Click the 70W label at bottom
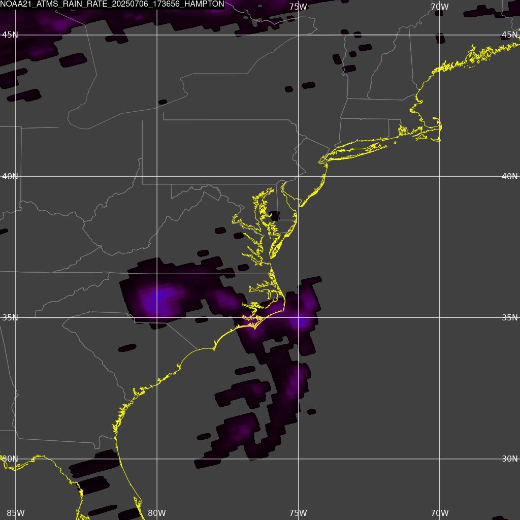Screen dimensions: 520x520 click(x=440, y=513)
